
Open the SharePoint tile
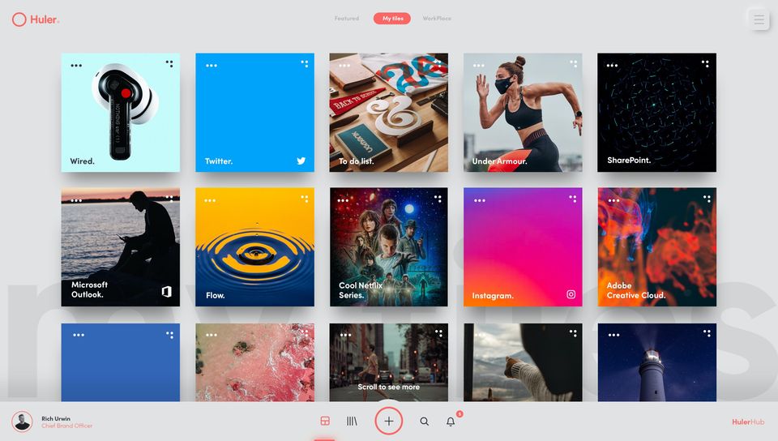click(657, 113)
